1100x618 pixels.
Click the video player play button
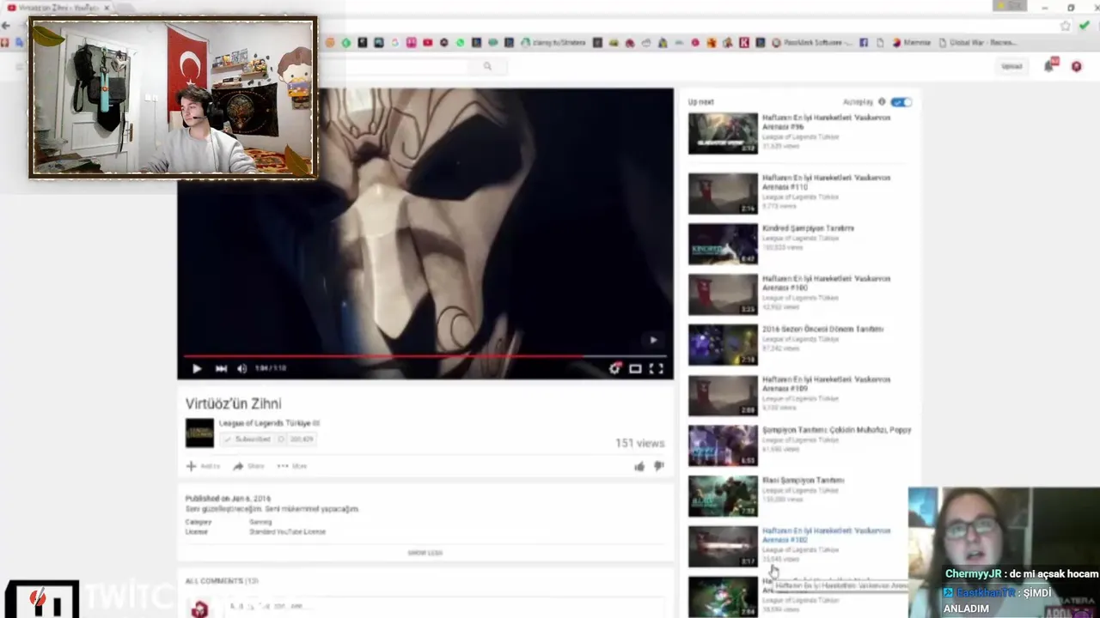pos(196,368)
